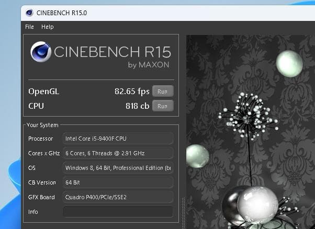Click the Cinebench app icon in title bar
315x229 pixels.
[29, 13]
